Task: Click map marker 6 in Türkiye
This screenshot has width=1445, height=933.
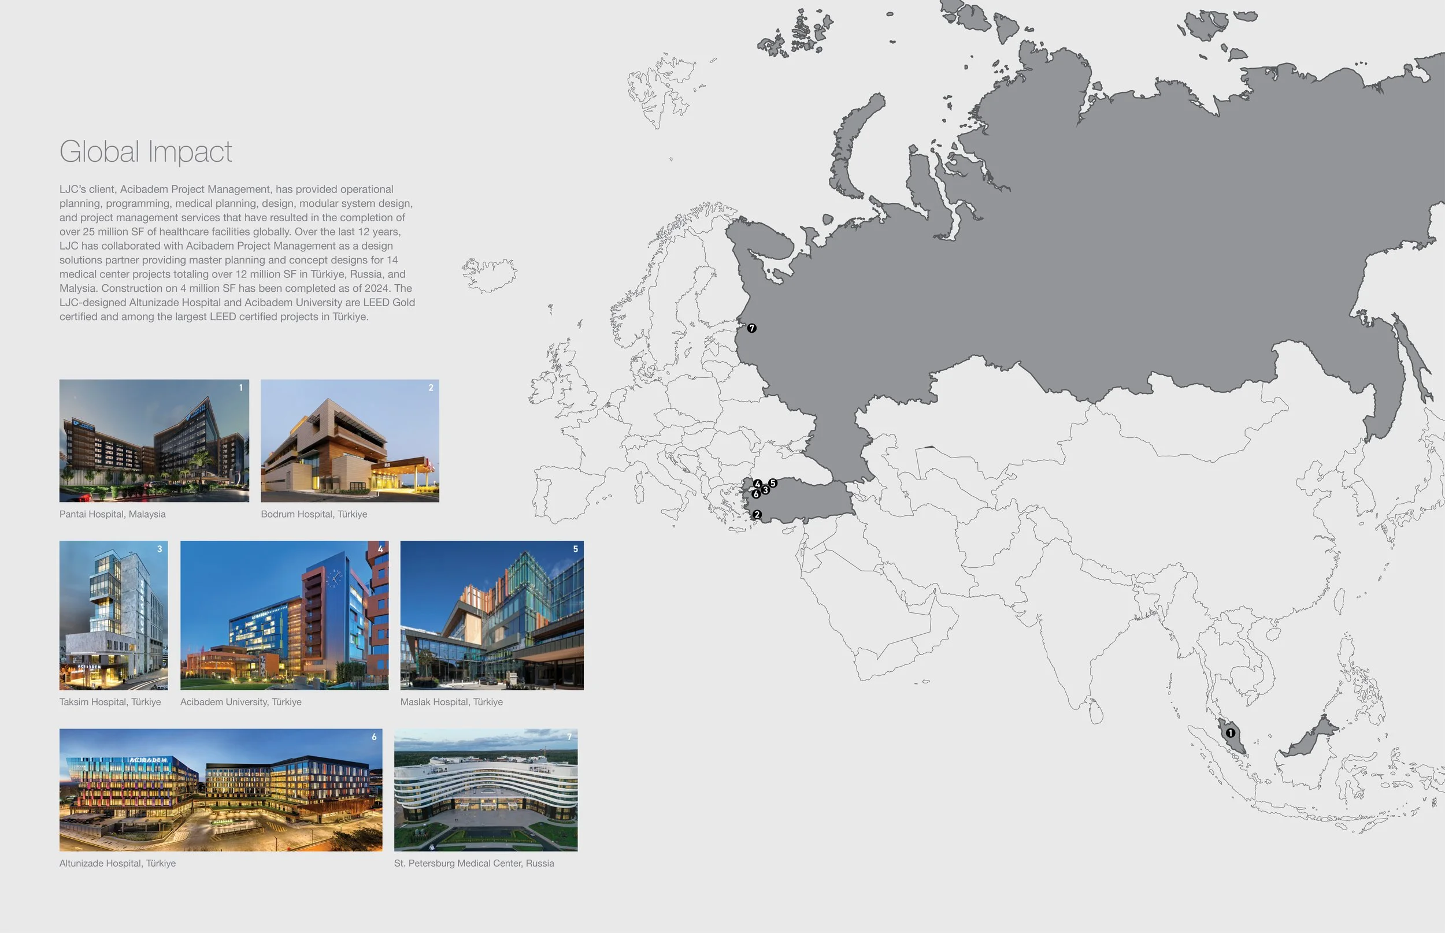Action: pyautogui.click(x=756, y=495)
